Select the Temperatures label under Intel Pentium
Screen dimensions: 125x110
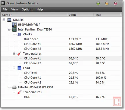(x=32, y=54)
